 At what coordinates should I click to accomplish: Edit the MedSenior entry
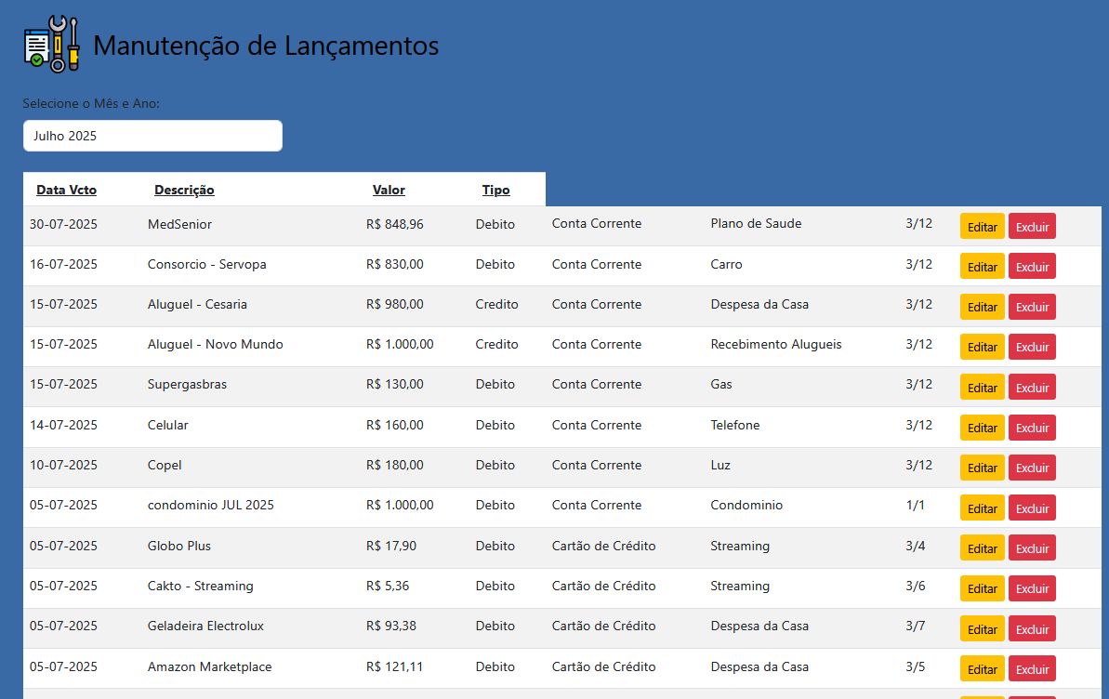982,227
